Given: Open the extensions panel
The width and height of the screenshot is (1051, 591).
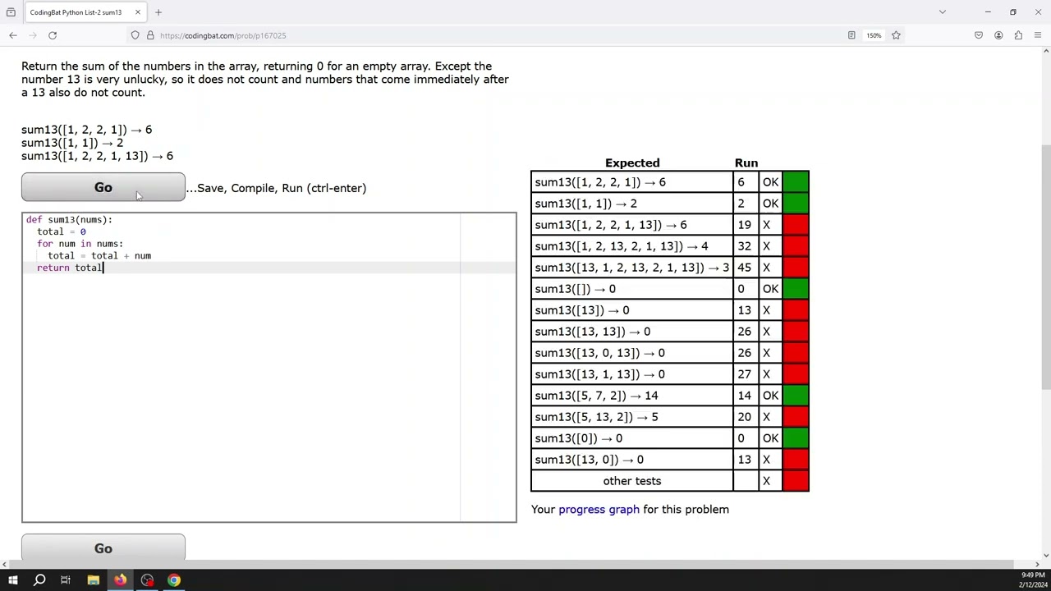Looking at the screenshot, I should pyautogui.click(x=1018, y=35).
